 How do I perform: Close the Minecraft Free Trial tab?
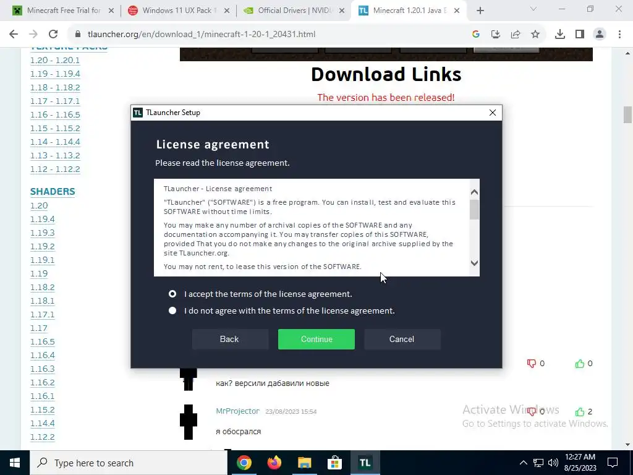coord(111,11)
